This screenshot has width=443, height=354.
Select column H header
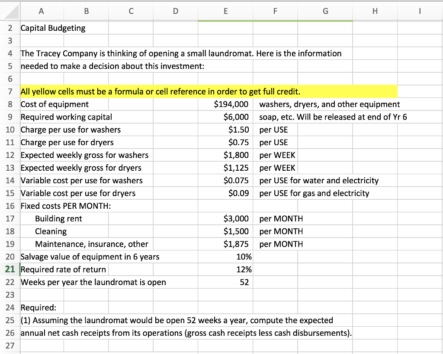pos(375,11)
